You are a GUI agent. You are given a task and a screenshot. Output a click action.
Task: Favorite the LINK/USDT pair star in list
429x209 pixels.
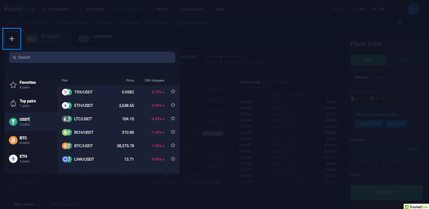tap(173, 159)
